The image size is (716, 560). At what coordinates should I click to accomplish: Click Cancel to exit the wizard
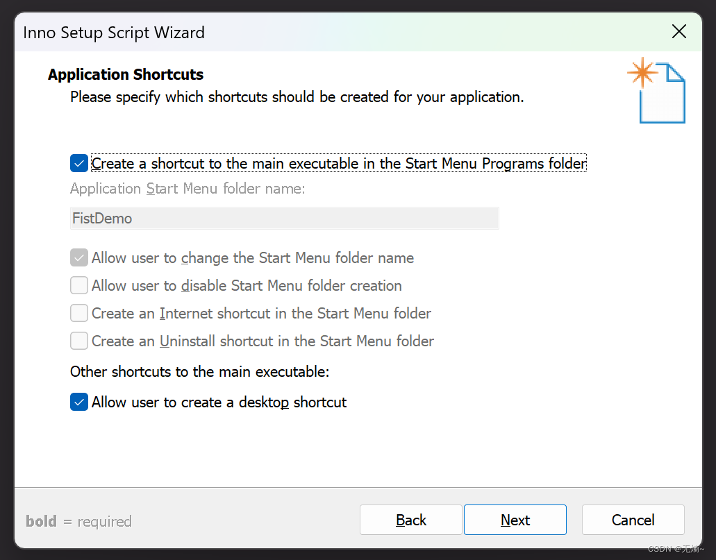tap(632, 519)
